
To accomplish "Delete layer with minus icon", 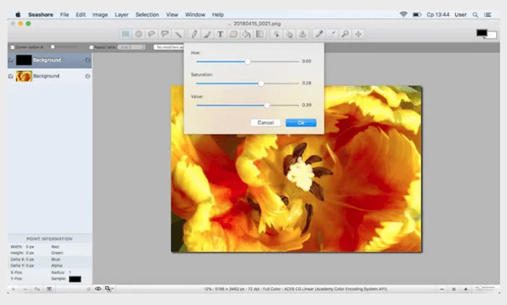I will point(25,289).
